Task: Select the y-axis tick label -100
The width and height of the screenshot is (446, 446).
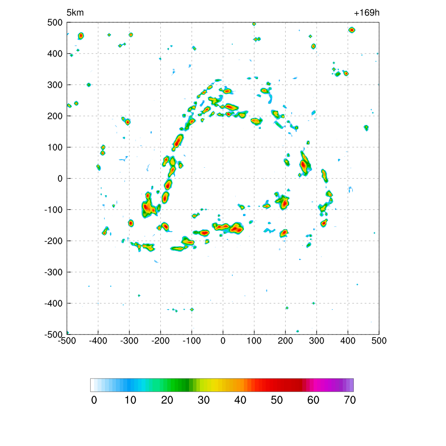Action: click(x=54, y=210)
